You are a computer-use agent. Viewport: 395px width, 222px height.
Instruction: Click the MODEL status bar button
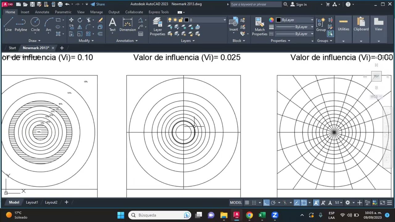(236, 203)
